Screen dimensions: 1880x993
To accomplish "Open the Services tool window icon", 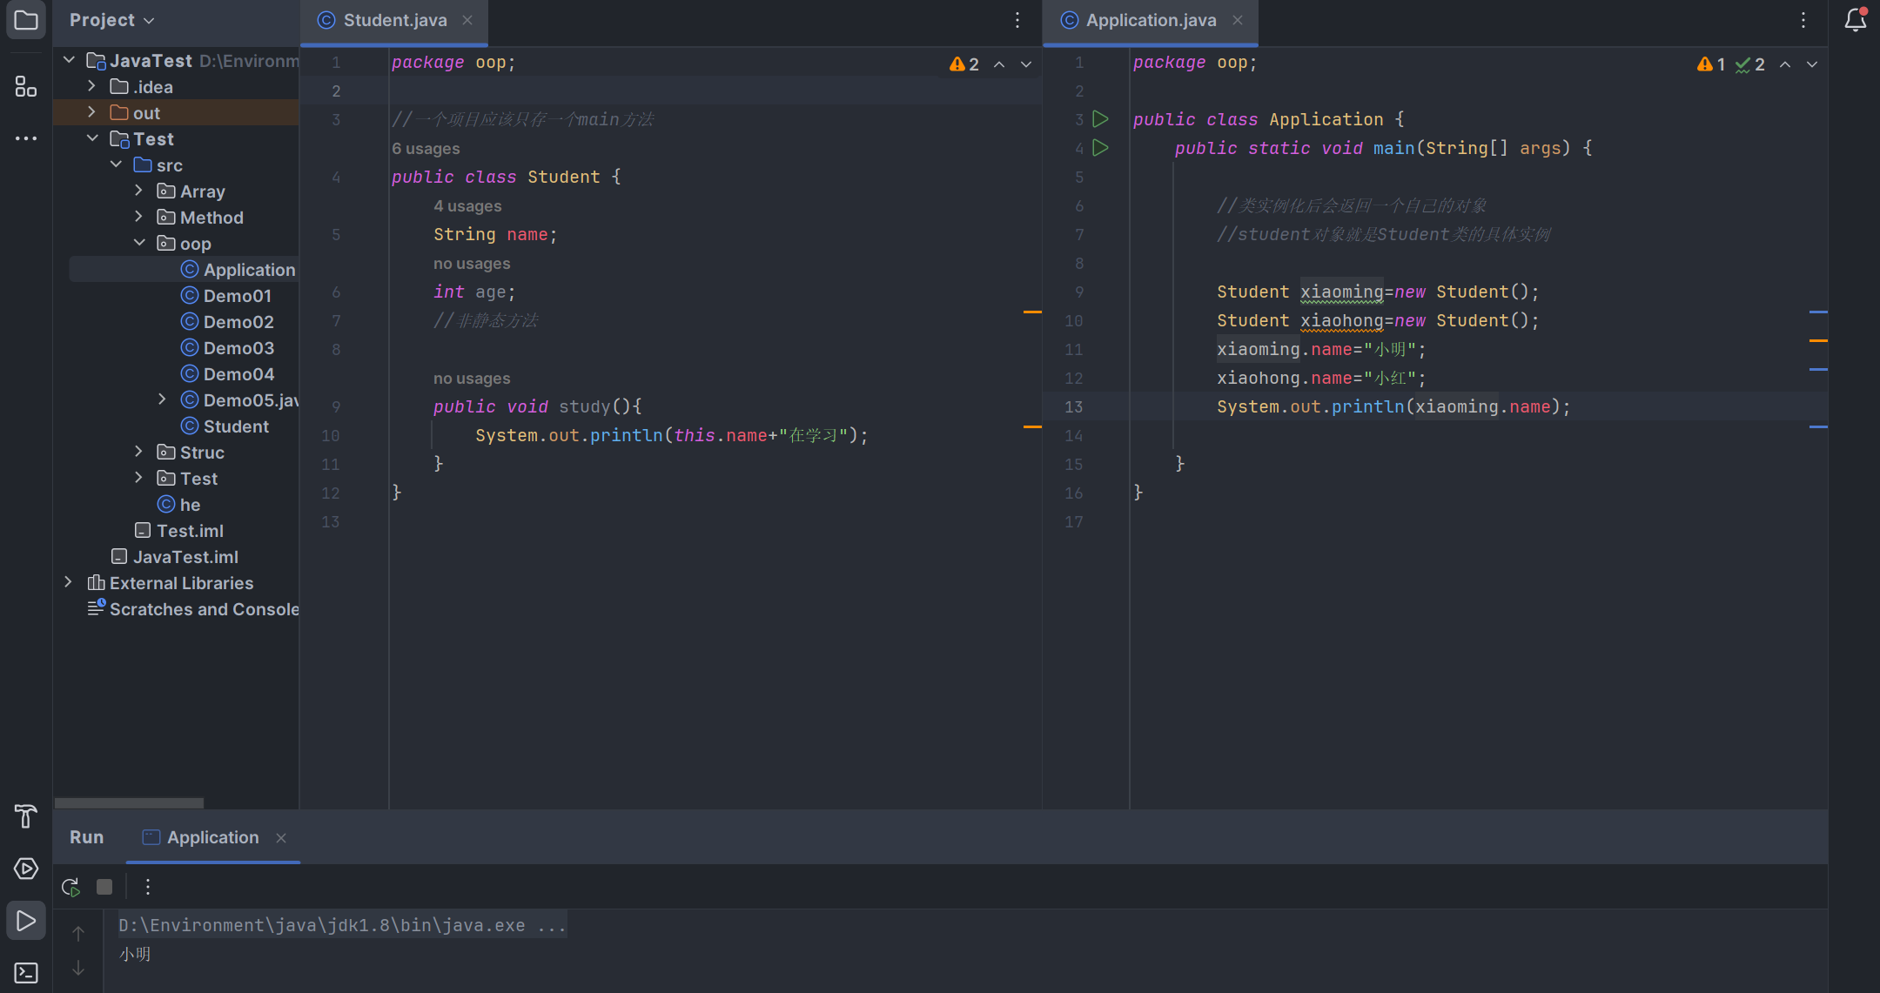I will (x=26, y=869).
